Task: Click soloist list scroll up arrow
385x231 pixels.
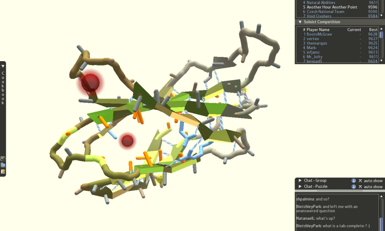Action: tap(381, 29)
